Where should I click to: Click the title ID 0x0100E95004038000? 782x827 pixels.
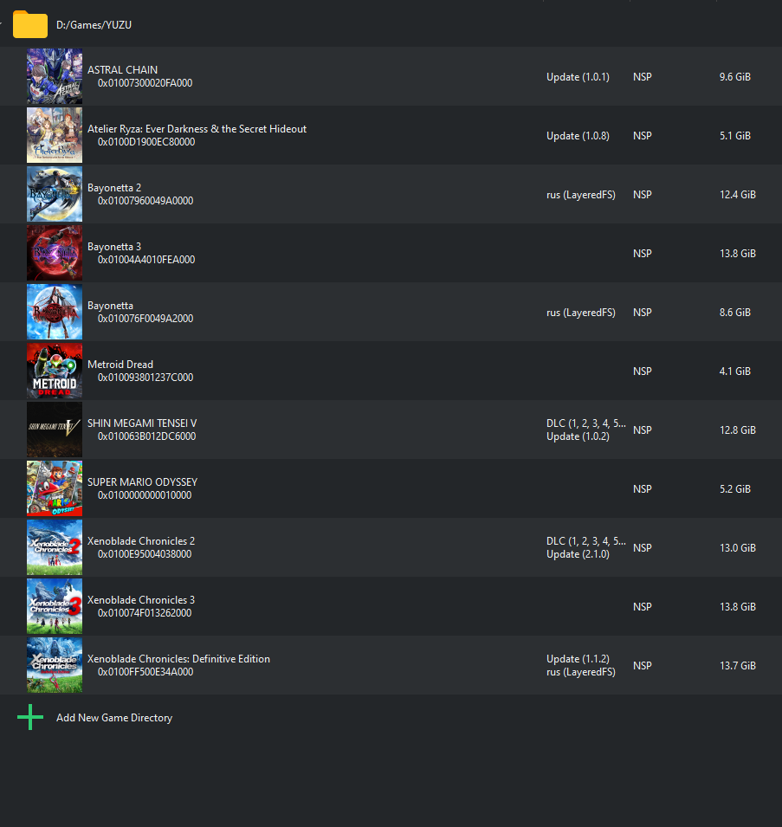coord(145,554)
